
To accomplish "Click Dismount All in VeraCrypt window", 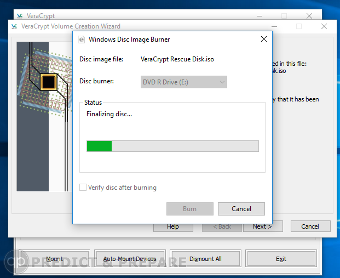I will 205,259.
